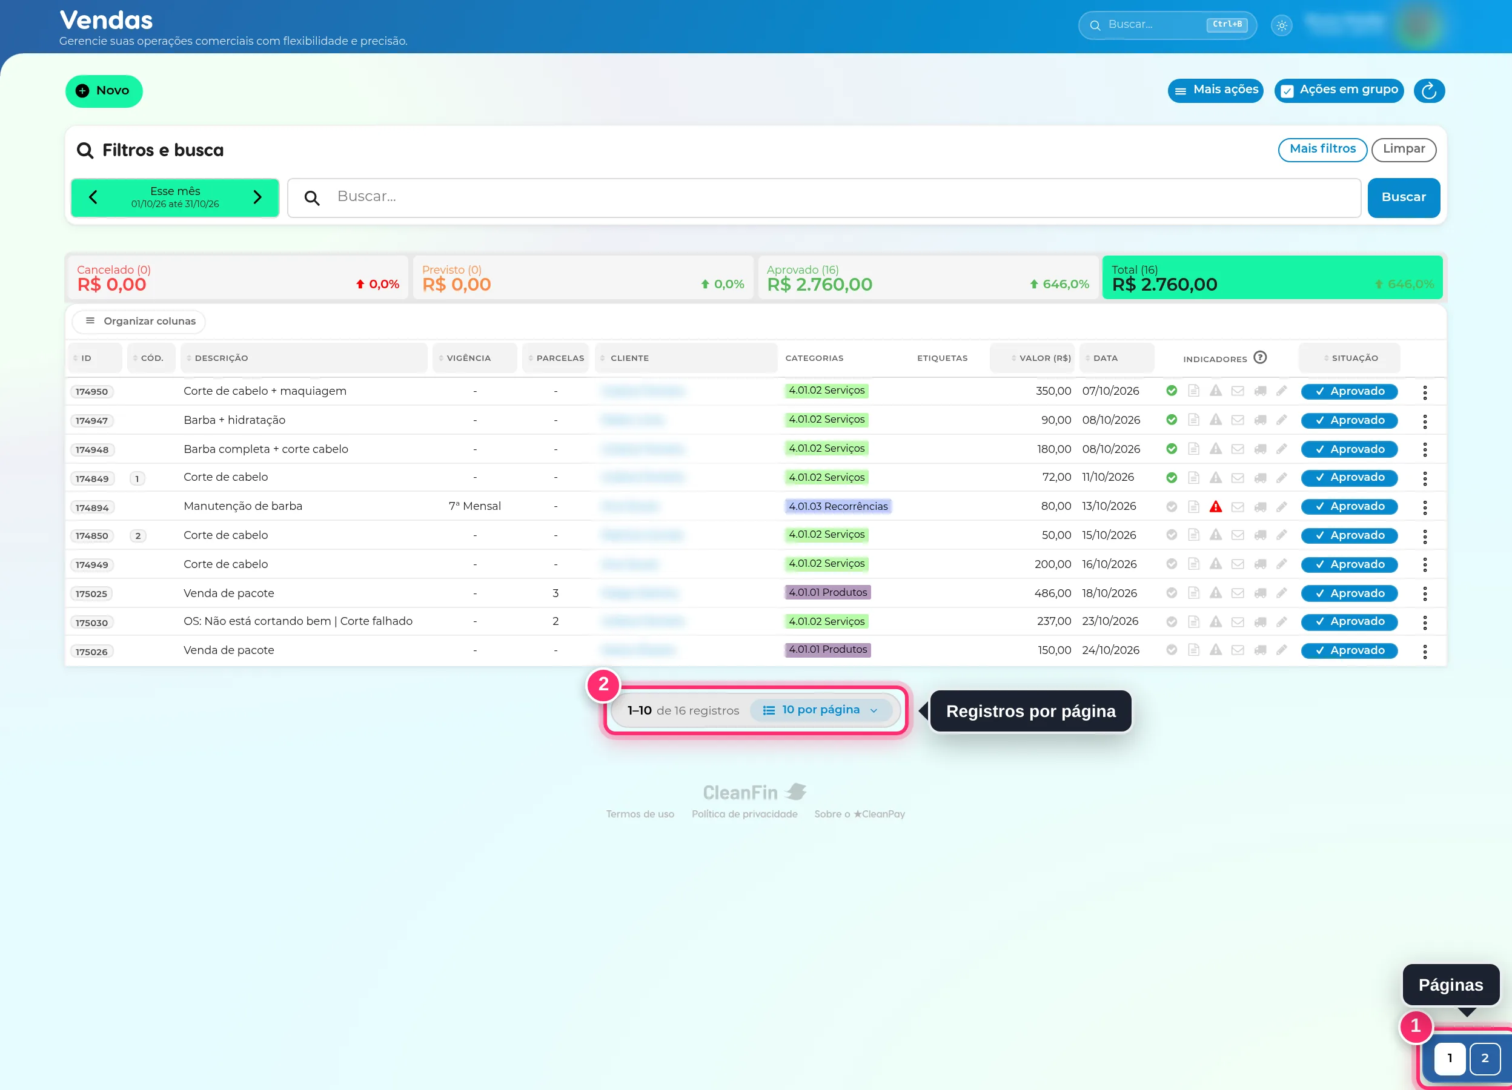The width and height of the screenshot is (1512, 1090).
Task: Click the document icon on row 174949
Action: (x=1193, y=564)
